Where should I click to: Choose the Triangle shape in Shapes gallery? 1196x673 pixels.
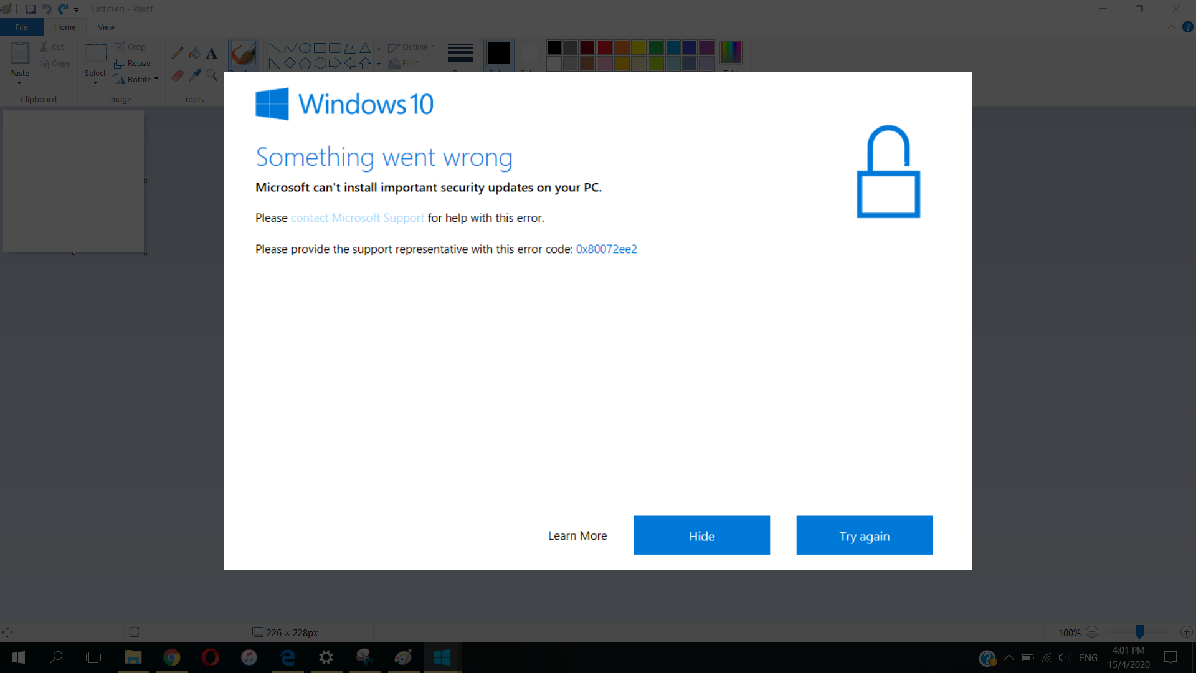coord(365,48)
